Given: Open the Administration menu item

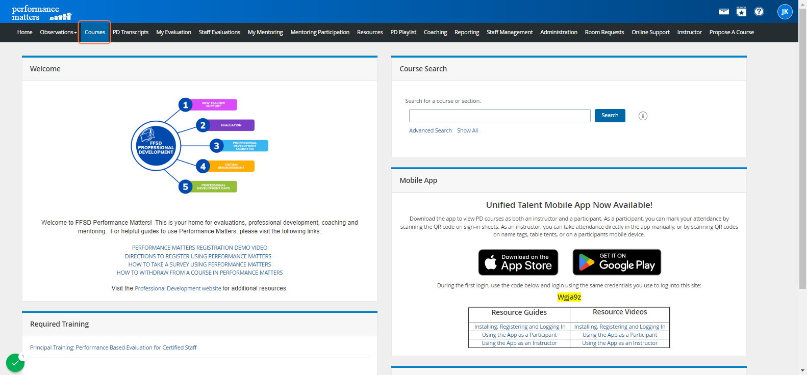Looking at the screenshot, I should tap(559, 32).
